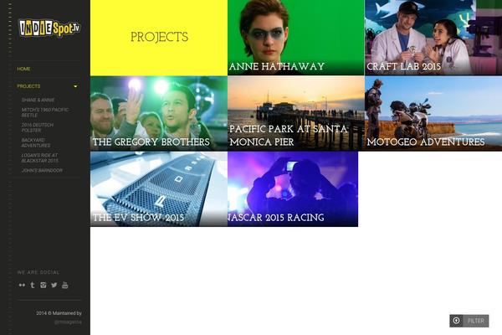Viewport: 502px width, 335px height.
Task: Go to Home in sidebar
Action: [x=23, y=69]
